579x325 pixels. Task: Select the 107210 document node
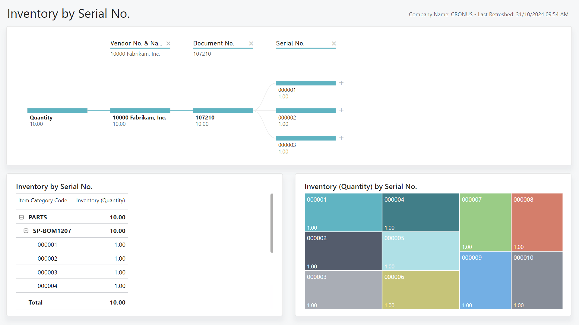[223, 110]
